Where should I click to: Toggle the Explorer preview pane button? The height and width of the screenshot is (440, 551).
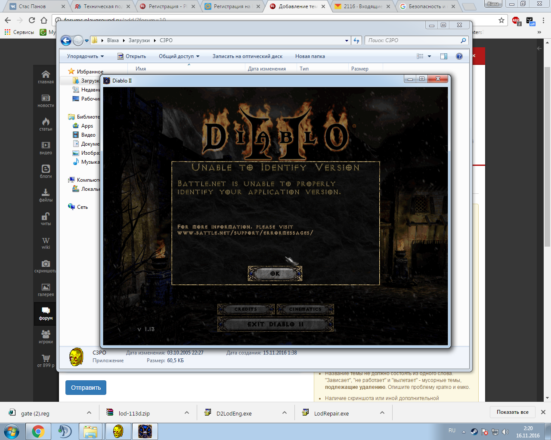click(444, 56)
